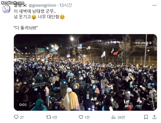Viewport: 161px width, 123px height.
Task: View post analytics bar chart icon
Action: pyautogui.click(x=113, y=117)
